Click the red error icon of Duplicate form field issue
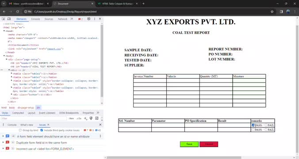The width and height of the screenshot is (299, 159). point(8,142)
